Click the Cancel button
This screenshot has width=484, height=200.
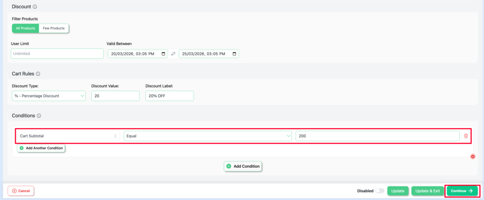(21, 191)
